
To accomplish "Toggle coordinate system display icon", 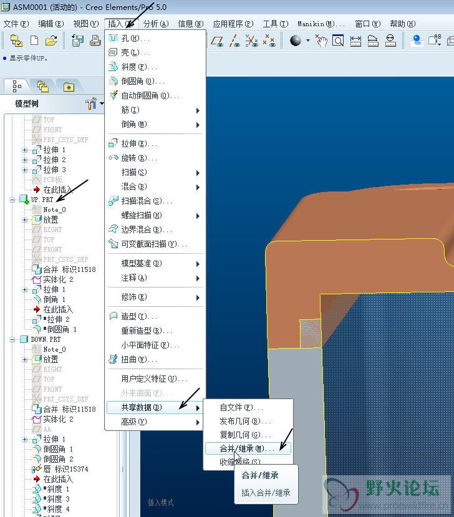I will point(251,41).
